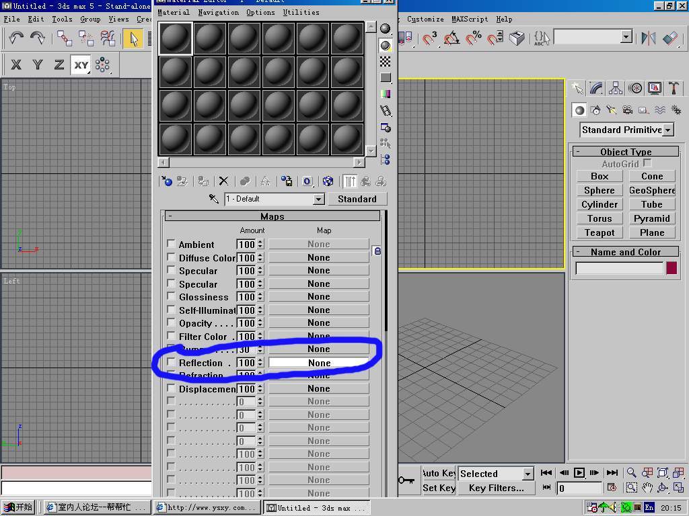689x516 pixels.
Task: Enable the Reflection map checkbox
Action: 171,363
